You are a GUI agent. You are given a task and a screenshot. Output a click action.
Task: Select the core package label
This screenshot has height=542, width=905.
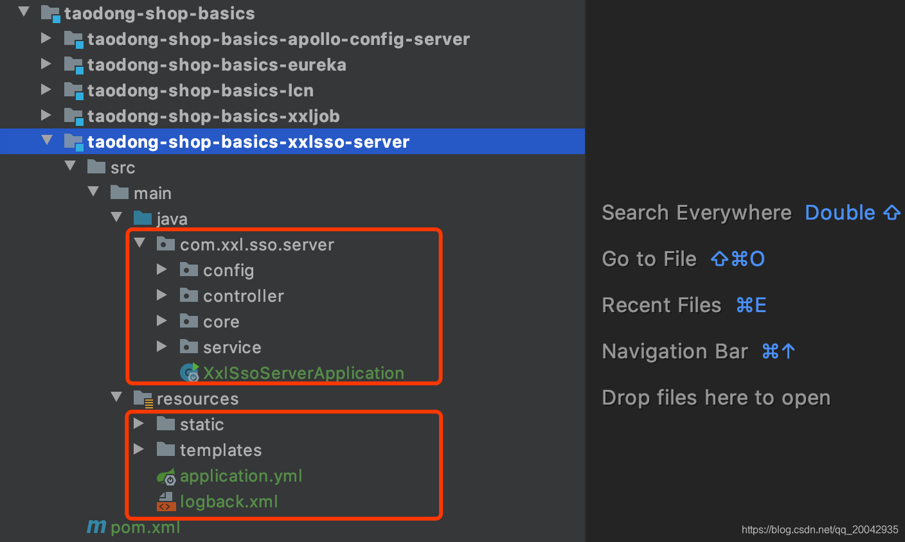pos(221,322)
